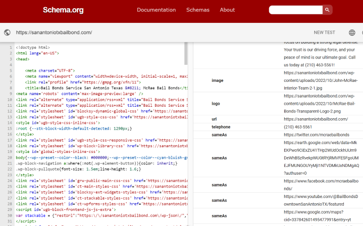Click the script ugb-block-frontend-js line 29
The image size is (363, 226).
point(66,209)
